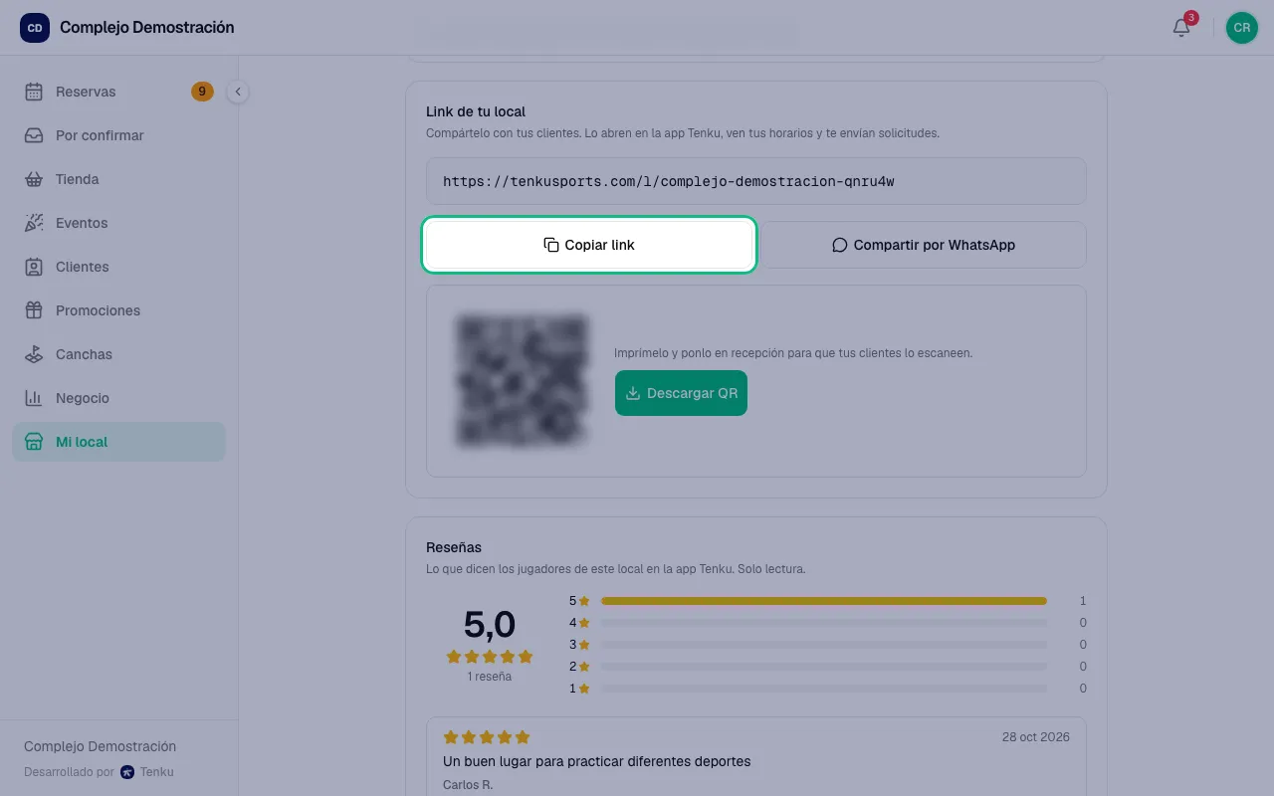The image size is (1274, 796).
Task: Click the 'Link de tu local' heading
Action: [x=476, y=111]
